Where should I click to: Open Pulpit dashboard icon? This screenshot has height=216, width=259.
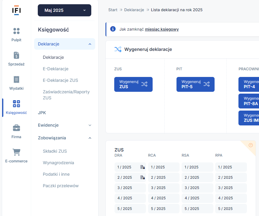[x=16, y=31]
